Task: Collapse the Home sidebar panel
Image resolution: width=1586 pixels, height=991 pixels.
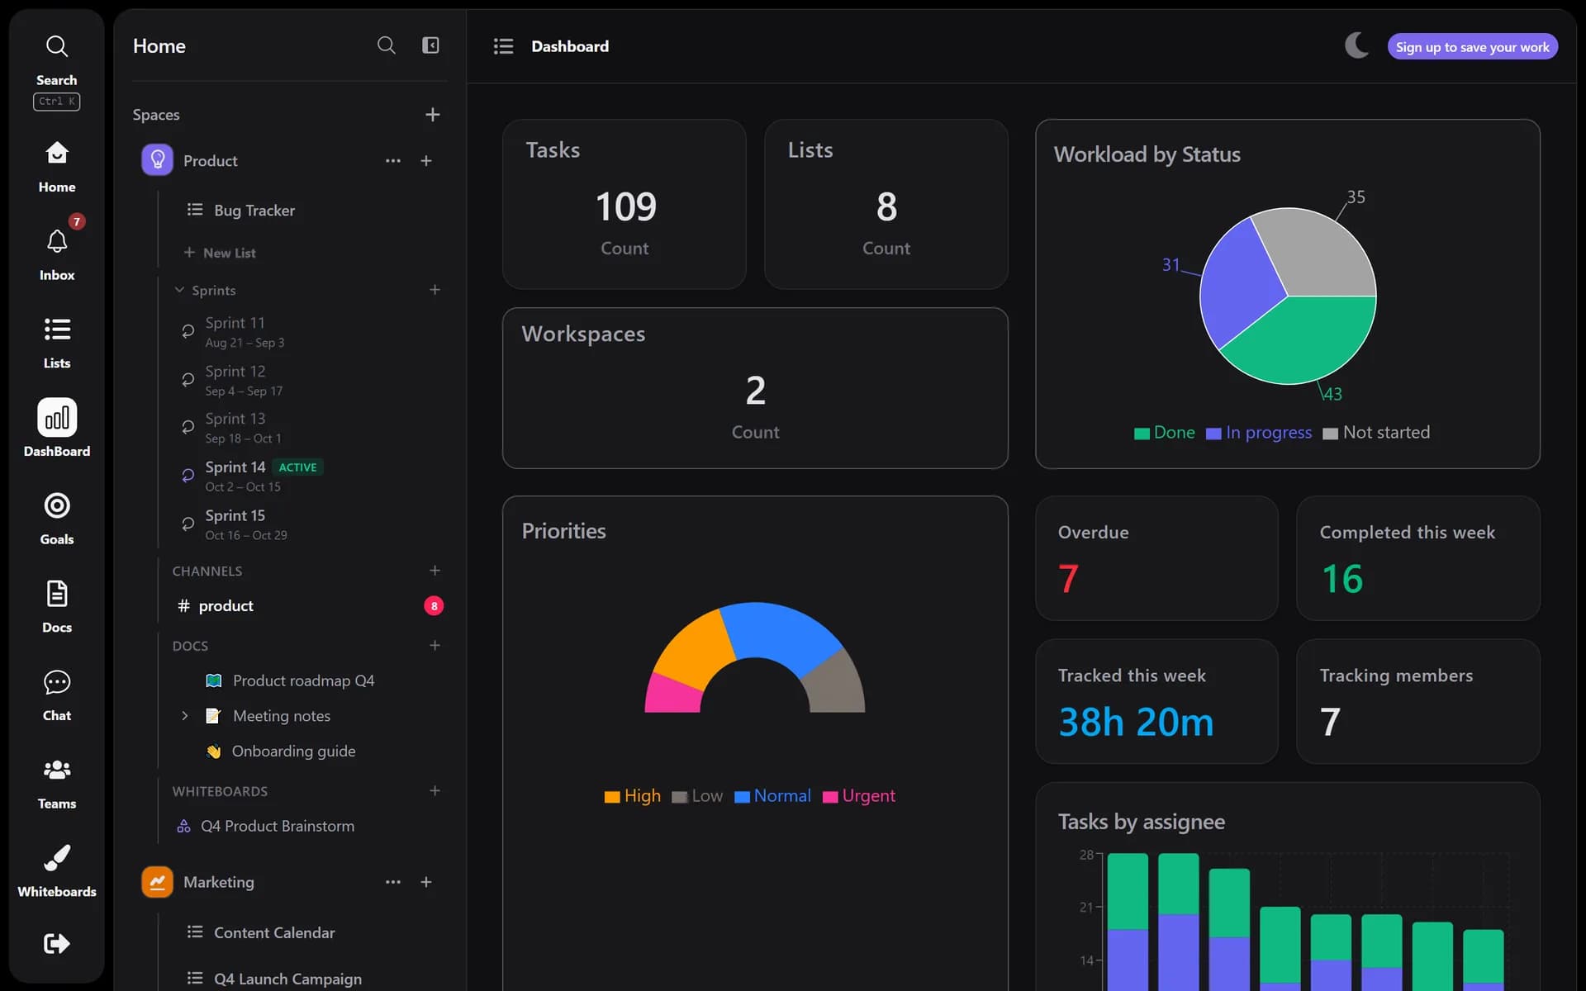Action: pyautogui.click(x=430, y=45)
